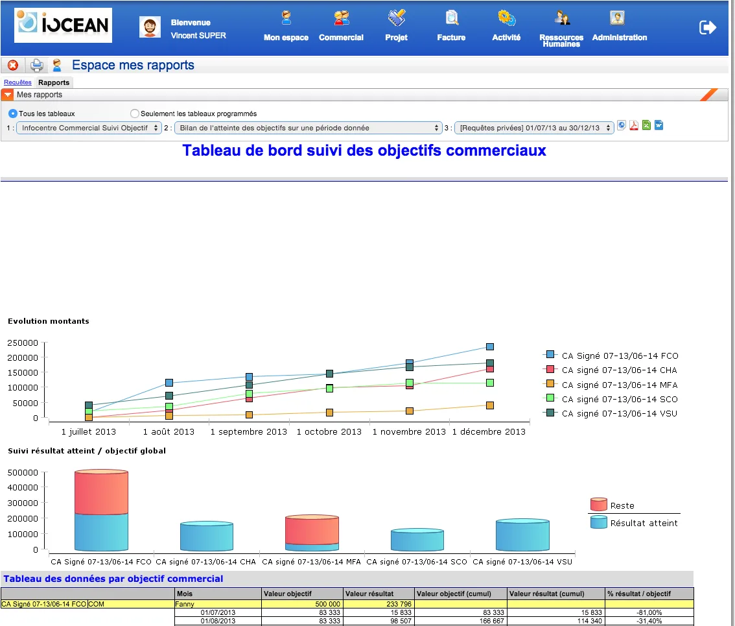Click Tableau des données par objectif commercial heading
Viewport: 735px width, 626px height.
(x=113, y=579)
